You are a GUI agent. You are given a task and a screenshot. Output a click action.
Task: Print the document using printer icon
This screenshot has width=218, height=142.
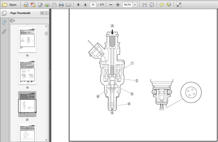(x=61, y=5)
